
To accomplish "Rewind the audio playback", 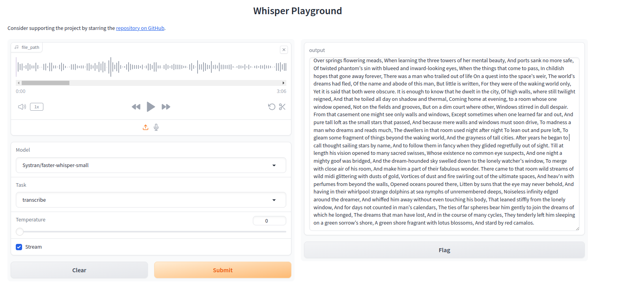I will pyautogui.click(x=136, y=107).
